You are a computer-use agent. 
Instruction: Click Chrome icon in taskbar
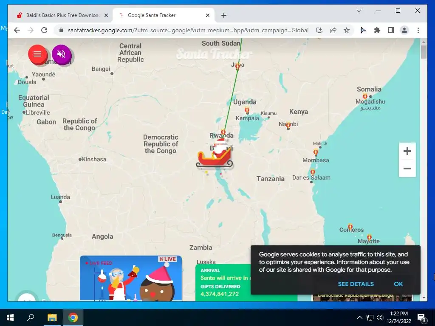point(73,318)
